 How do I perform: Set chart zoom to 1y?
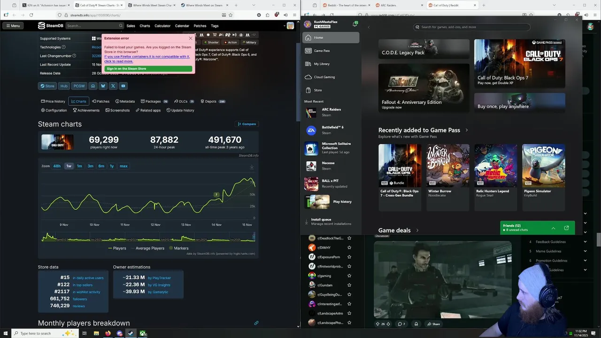click(x=112, y=166)
